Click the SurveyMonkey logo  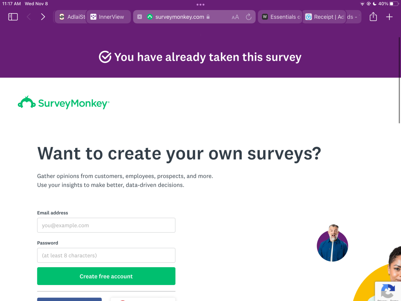tap(64, 103)
